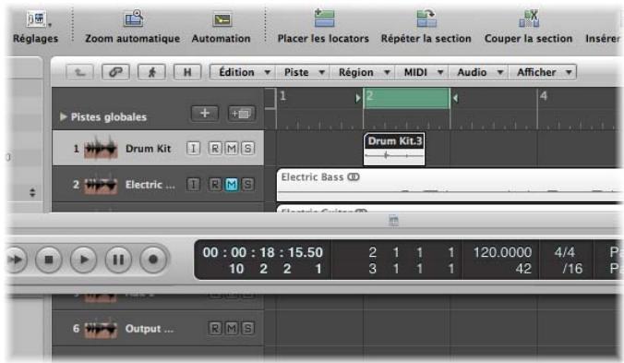Select the Electric Bass region
Screen dimensions: 624x363
point(450,185)
